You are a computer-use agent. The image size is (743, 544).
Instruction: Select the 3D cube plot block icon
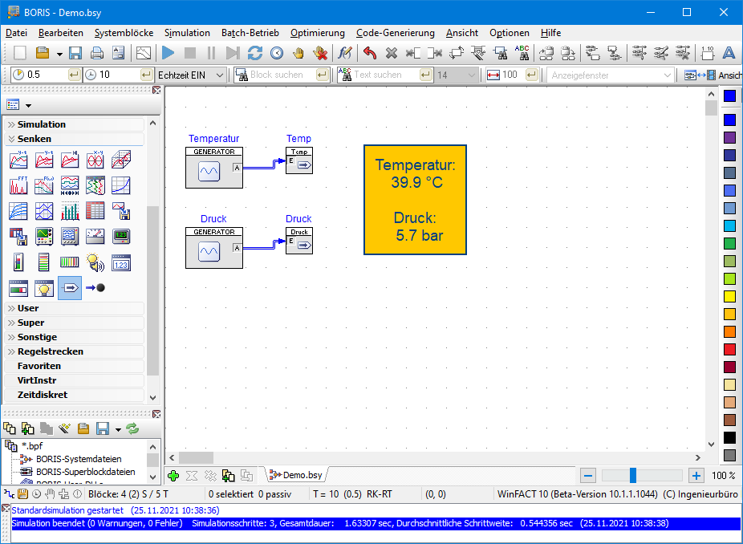tap(121, 160)
